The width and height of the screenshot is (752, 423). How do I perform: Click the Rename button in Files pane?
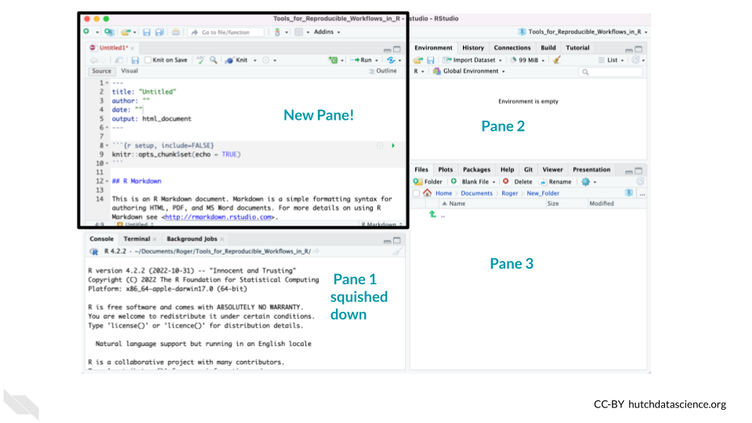click(555, 182)
